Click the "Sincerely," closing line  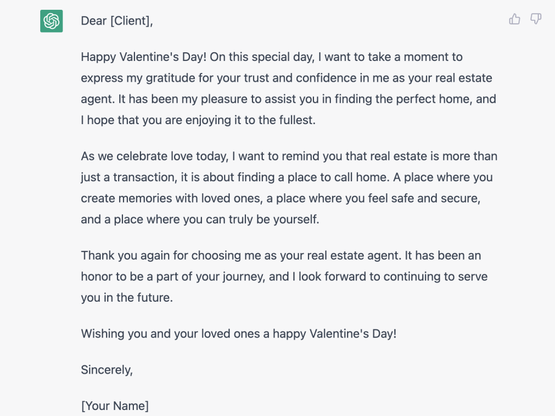click(x=107, y=370)
